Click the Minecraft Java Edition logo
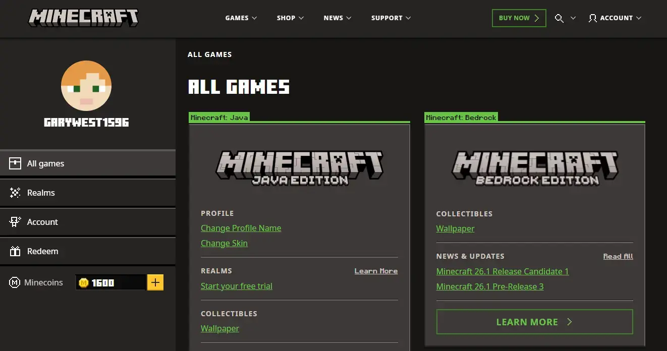The height and width of the screenshot is (351, 667). pyautogui.click(x=300, y=168)
